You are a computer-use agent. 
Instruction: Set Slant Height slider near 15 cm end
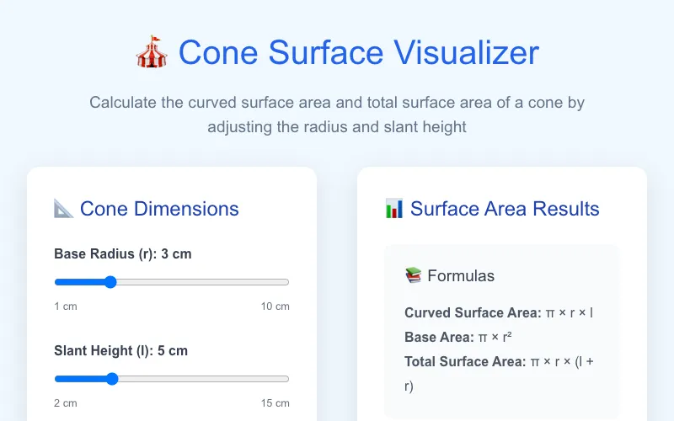[x=284, y=379]
